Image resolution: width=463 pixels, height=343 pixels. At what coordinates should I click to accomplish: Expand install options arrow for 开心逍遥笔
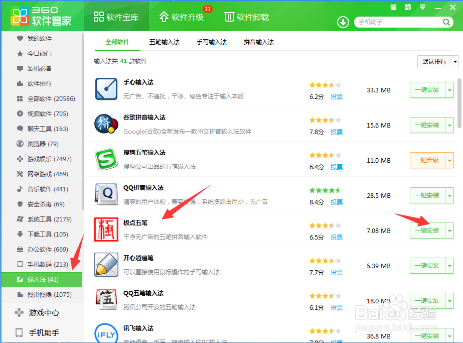click(450, 266)
